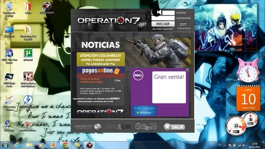Click the Atención Colombia news banner
265x149 pixels.
(101, 60)
